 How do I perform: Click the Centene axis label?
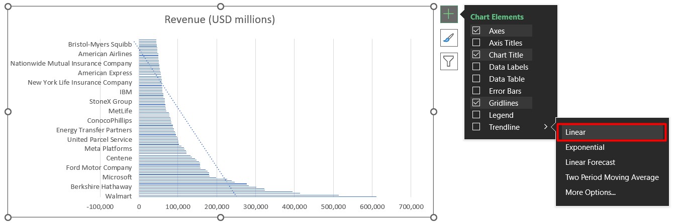(119, 158)
